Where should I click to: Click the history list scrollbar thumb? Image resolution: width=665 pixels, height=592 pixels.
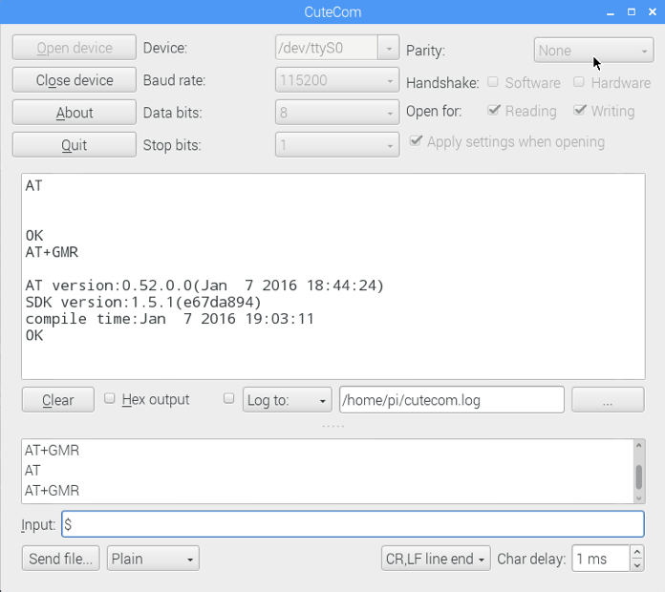638,476
